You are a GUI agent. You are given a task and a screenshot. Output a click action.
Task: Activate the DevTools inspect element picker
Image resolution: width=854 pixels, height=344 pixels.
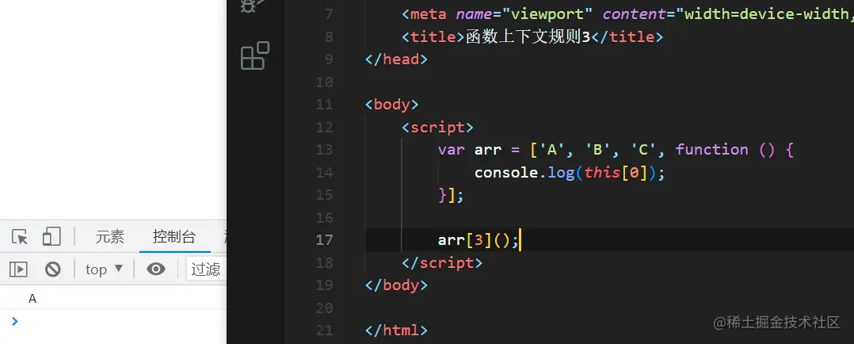[20, 237]
